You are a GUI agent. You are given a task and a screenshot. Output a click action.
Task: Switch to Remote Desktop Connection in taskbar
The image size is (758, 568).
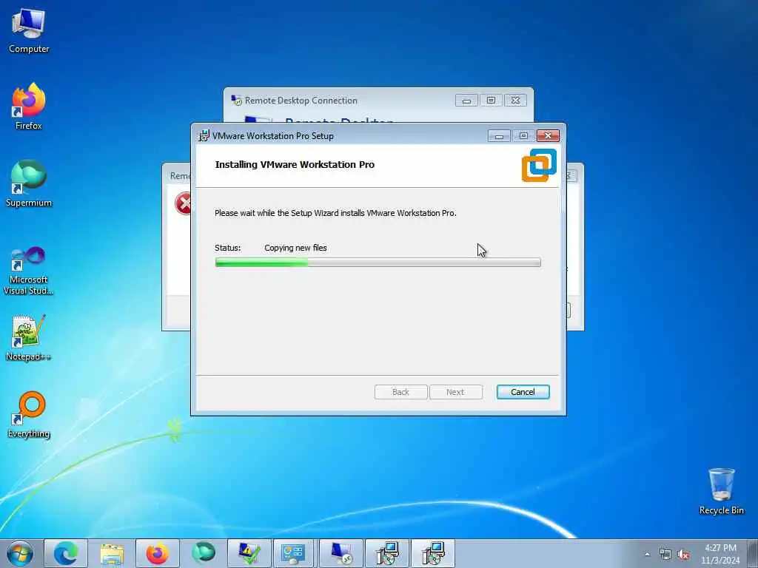341,553
